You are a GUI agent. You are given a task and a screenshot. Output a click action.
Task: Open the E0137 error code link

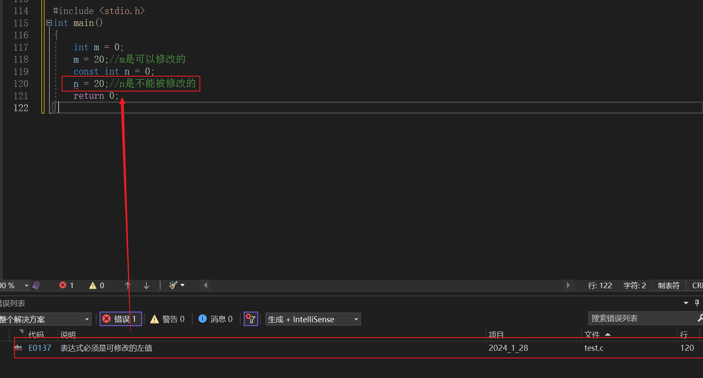click(40, 348)
